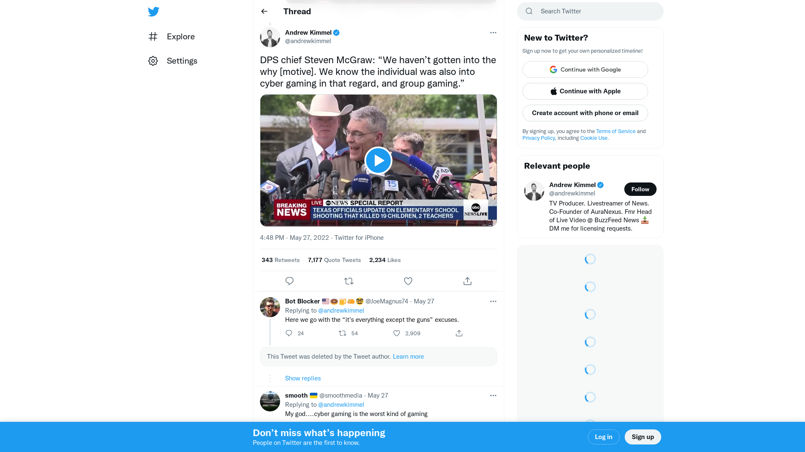Open Learn more about deleted tweet
Viewport: 805px width, 452px height.
pos(408,357)
